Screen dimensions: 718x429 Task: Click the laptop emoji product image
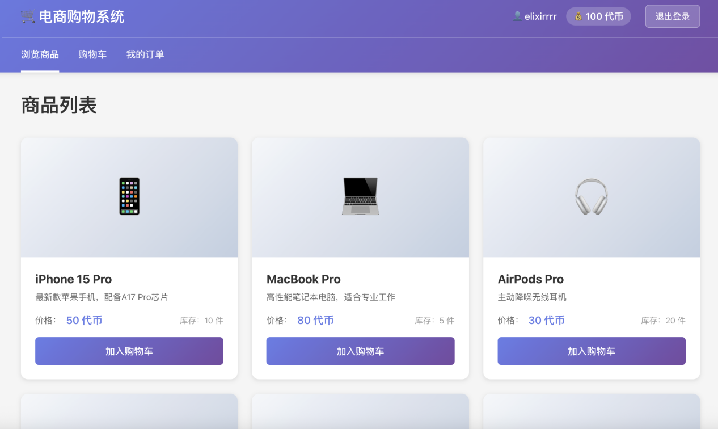tap(360, 196)
